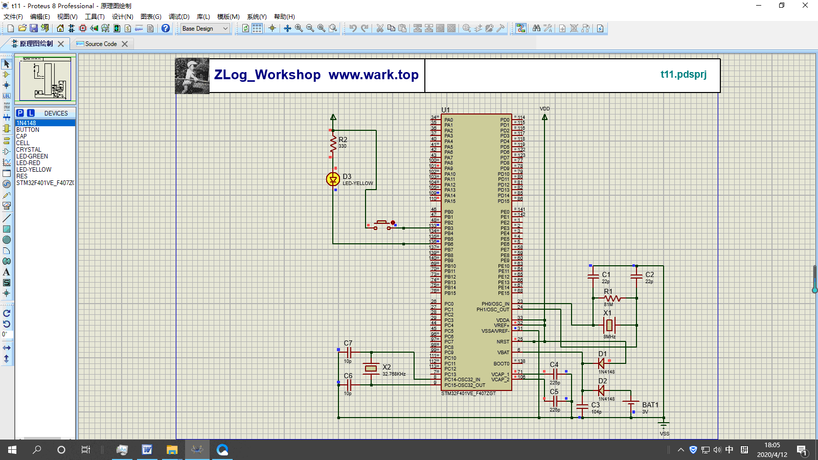
Task: Select the 2D box drawing tool
Action: click(x=7, y=229)
